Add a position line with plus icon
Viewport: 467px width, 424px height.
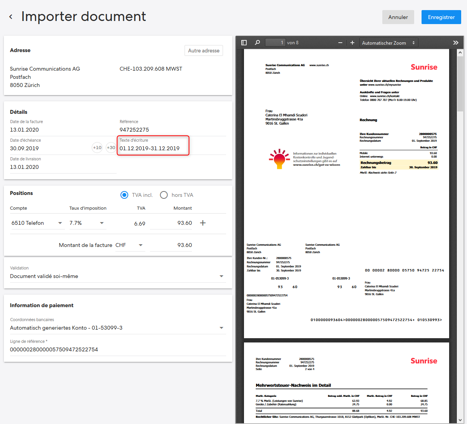pyautogui.click(x=202, y=223)
